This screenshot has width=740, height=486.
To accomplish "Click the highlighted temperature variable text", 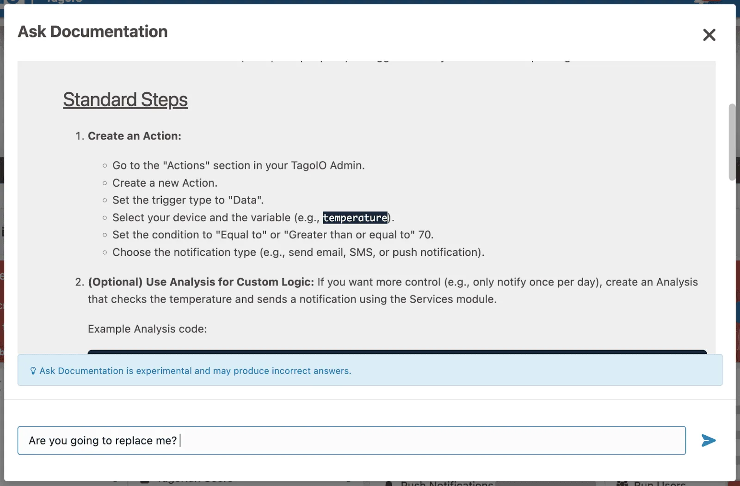I will coord(355,218).
